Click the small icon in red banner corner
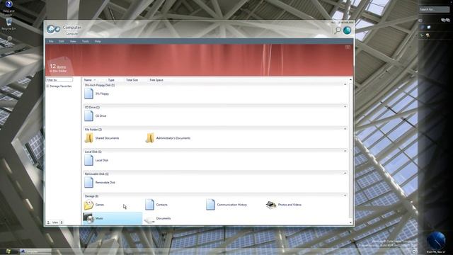Viewport: 453px width, 255px height. pyautogui.click(x=348, y=47)
